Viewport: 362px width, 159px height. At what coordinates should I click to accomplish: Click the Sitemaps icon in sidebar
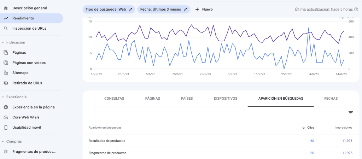(x=6, y=73)
